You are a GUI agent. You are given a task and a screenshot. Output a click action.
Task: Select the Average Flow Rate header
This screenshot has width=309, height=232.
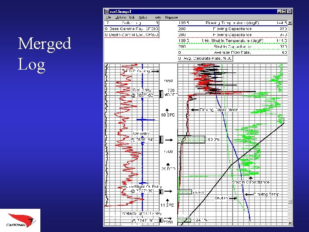(x=232, y=52)
